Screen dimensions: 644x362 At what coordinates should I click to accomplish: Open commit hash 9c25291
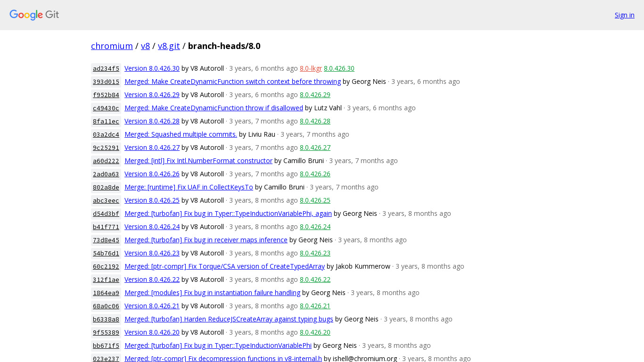click(x=106, y=148)
